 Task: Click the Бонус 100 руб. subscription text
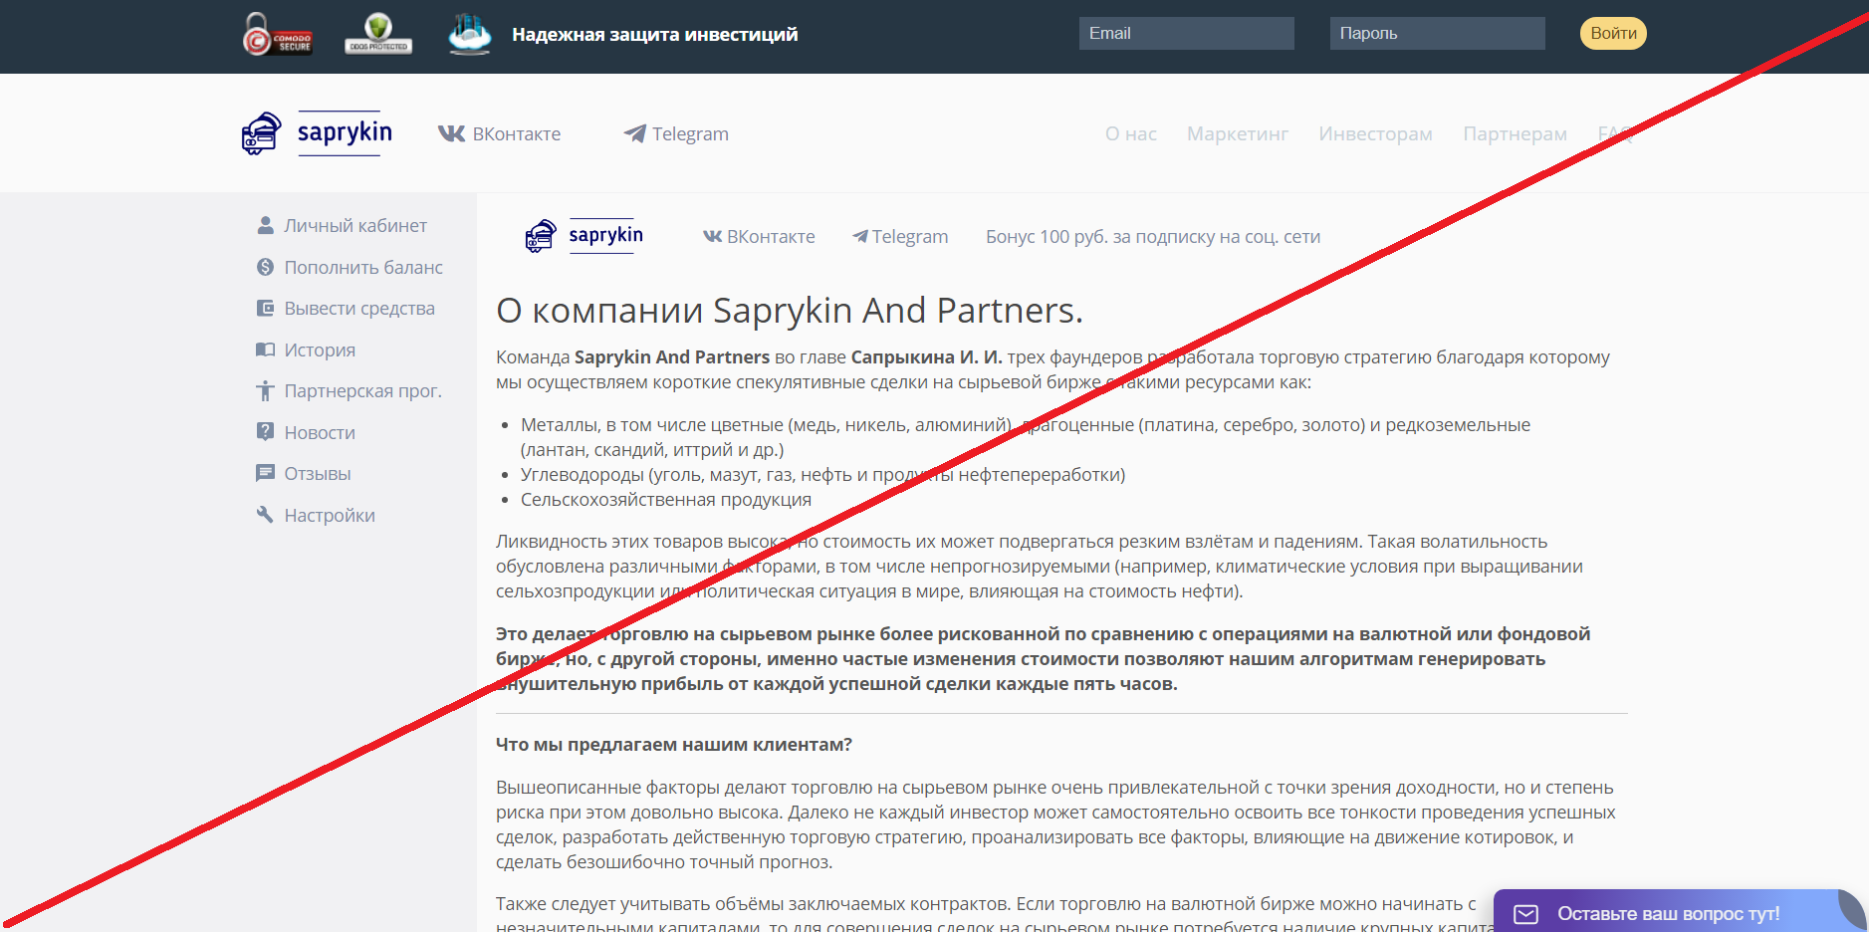pyautogui.click(x=1153, y=236)
